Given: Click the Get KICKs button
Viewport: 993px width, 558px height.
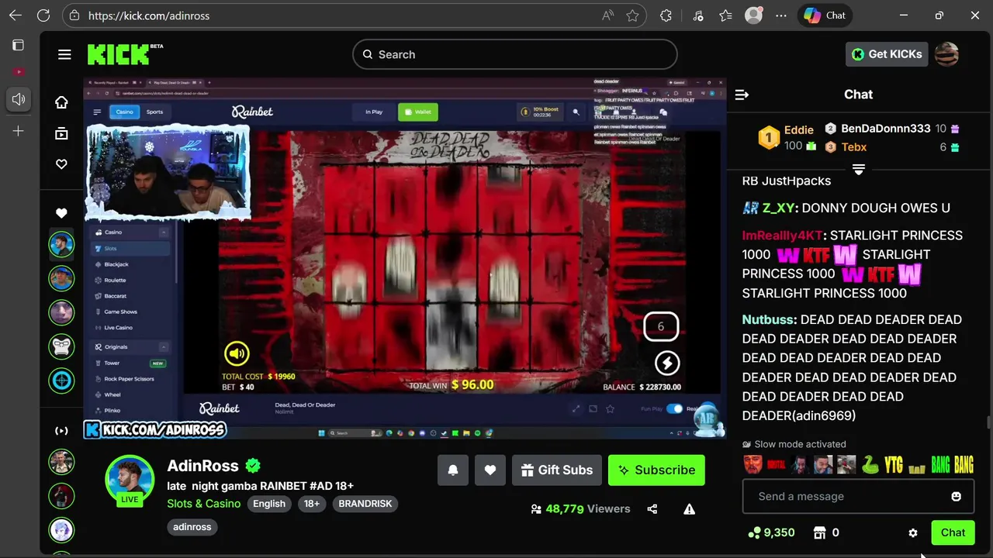Looking at the screenshot, I should 887,54.
